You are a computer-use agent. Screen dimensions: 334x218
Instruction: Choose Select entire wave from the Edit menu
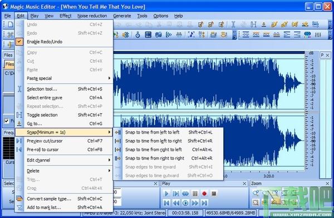(x=64, y=98)
